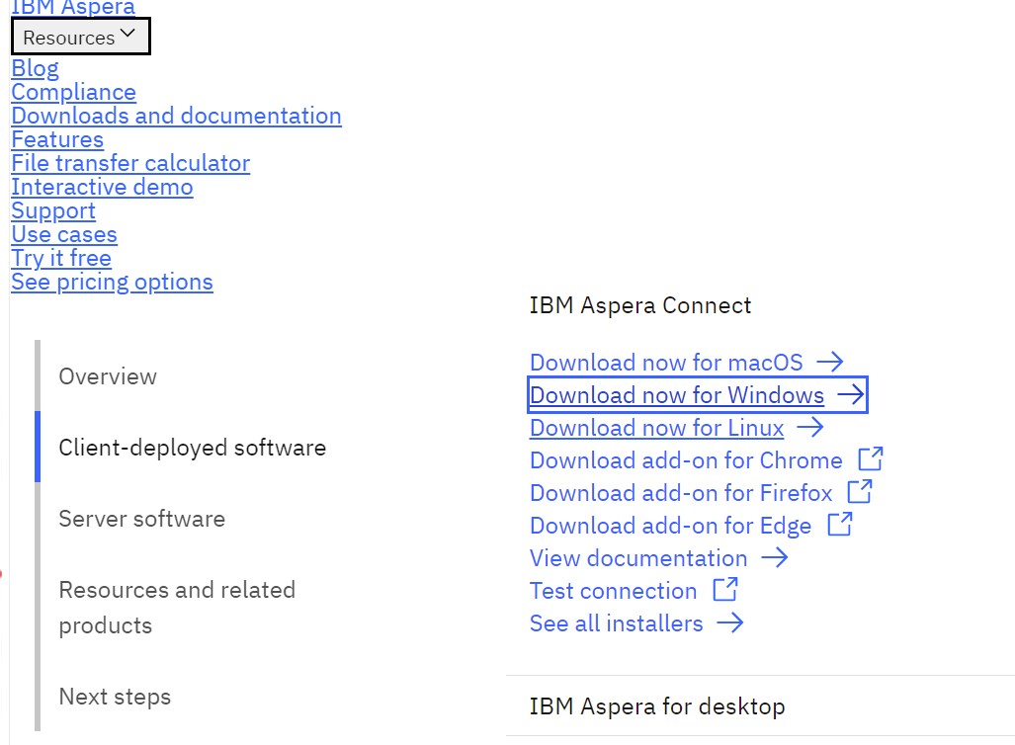
Task: View the Use cases link
Action: click(64, 234)
